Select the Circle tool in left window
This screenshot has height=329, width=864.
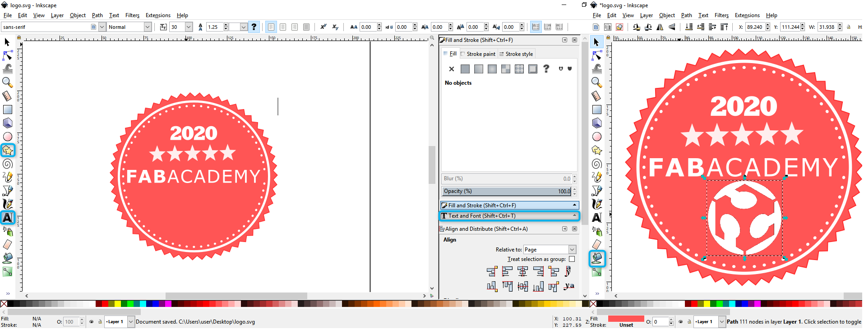coord(8,137)
